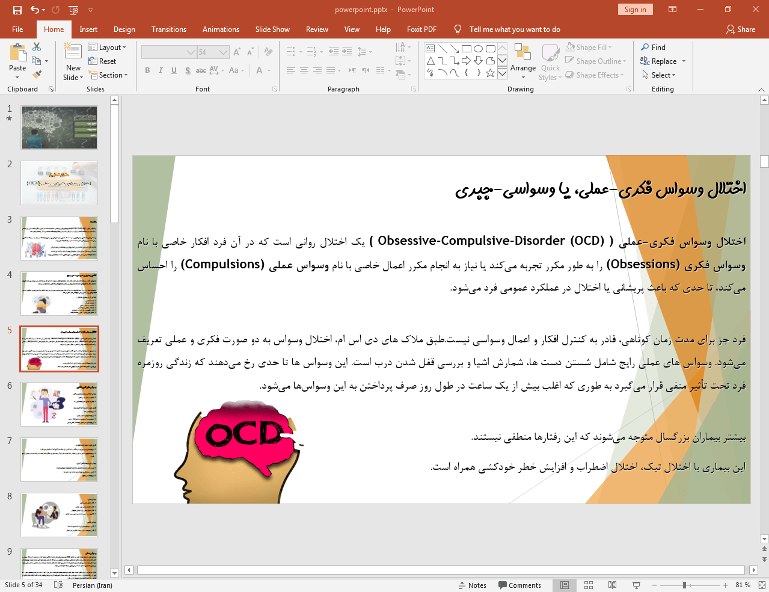Viewport: 769px width, 592px height.
Task: Select the rectangle shape in the gallery
Action: pyautogui.click(x=466, y=49)
